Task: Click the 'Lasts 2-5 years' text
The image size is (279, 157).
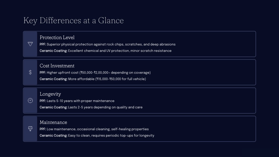Action: pyautogui.click(x=105, y=107)
